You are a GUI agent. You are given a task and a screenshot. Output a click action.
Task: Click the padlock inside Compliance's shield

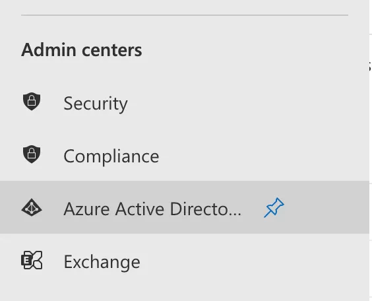point(32,153)
